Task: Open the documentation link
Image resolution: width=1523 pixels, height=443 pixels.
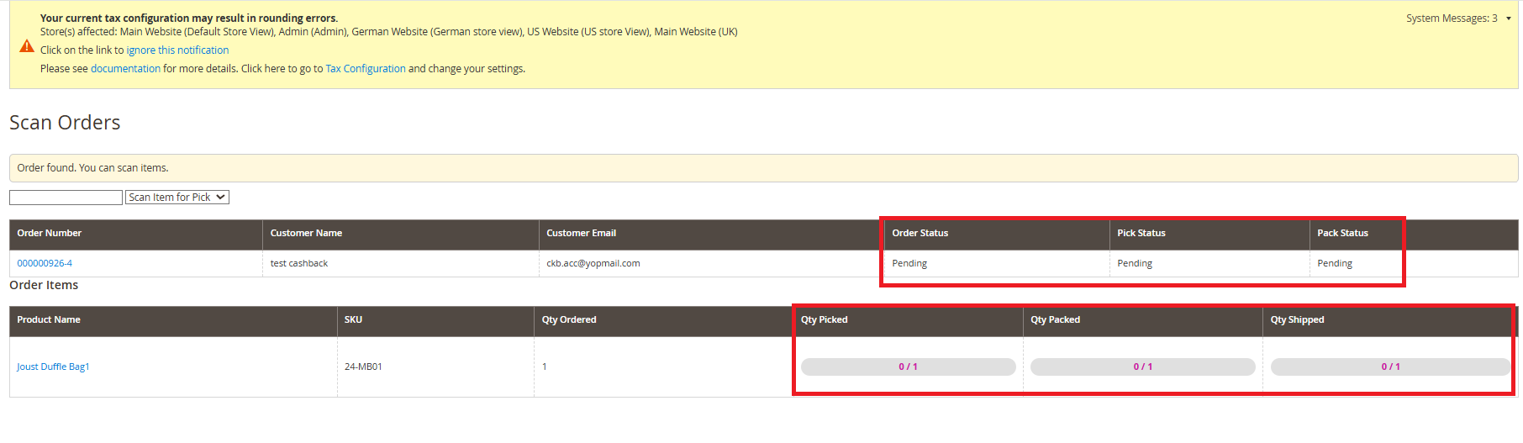Action: (125, 69)
